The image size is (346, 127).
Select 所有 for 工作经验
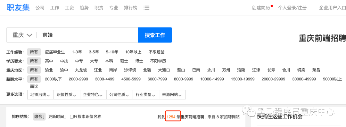[34, 52]
